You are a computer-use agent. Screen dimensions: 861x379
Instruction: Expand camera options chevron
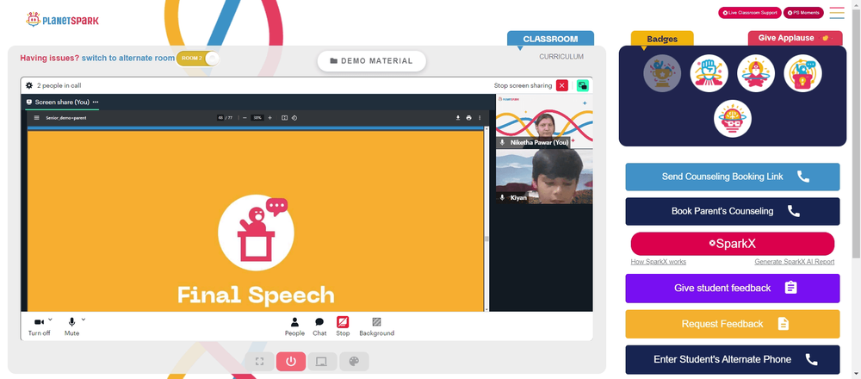51,319
